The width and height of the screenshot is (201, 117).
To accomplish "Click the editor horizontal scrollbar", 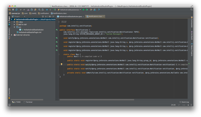I will pyautogui.click(x=97, y=100).
